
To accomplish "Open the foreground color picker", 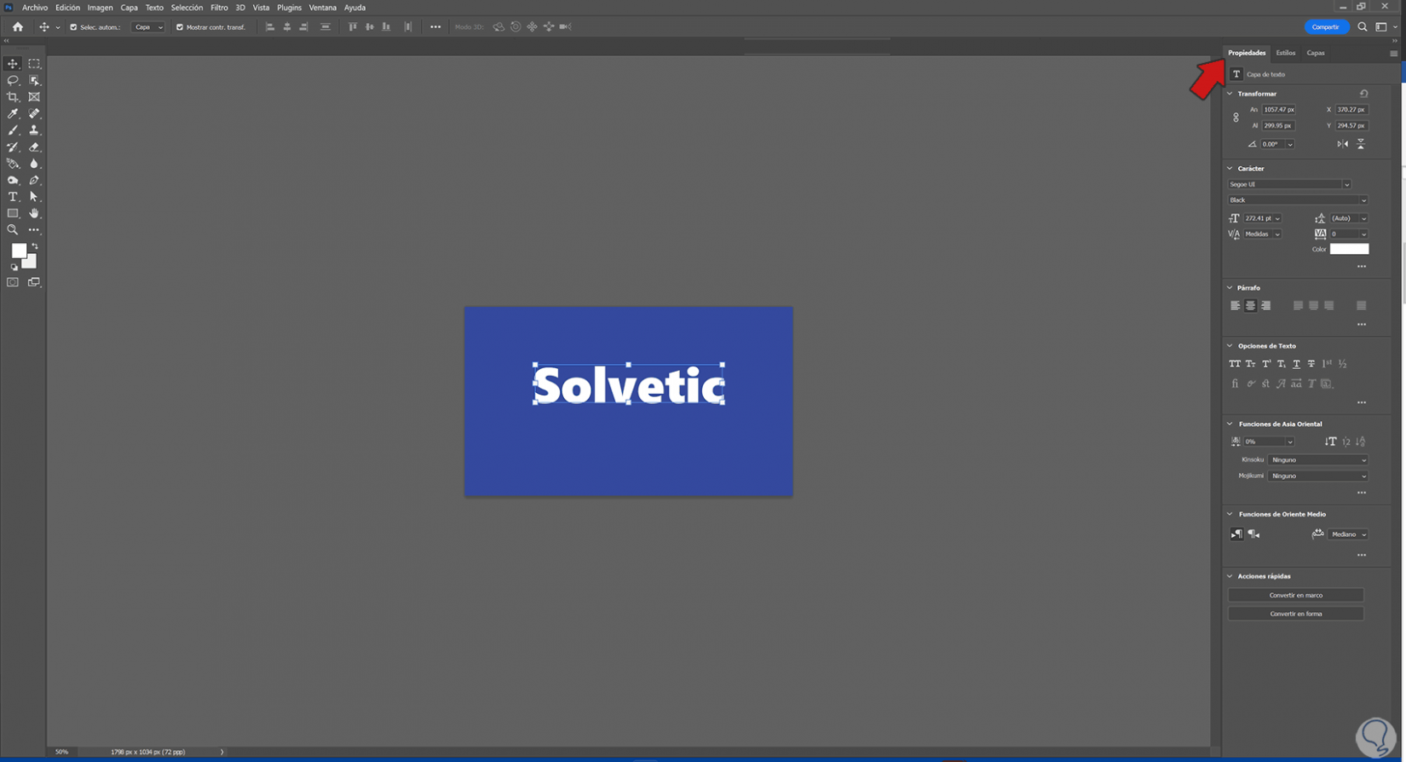I will coord(18,251).
